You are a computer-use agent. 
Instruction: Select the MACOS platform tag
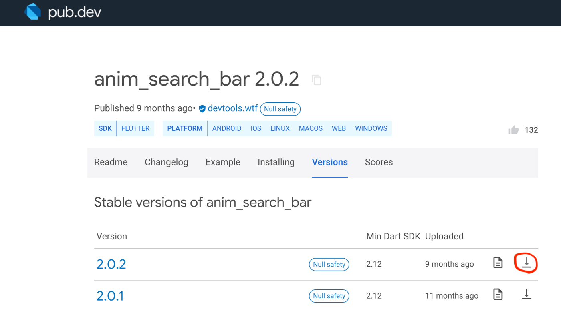[311, 128]
